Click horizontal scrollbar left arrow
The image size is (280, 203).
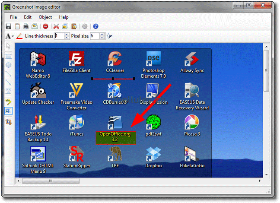pos(19,181)
